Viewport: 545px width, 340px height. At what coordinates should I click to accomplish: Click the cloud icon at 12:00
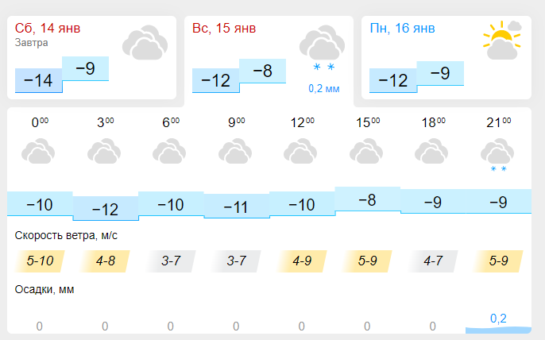click(x=301, y=151)
